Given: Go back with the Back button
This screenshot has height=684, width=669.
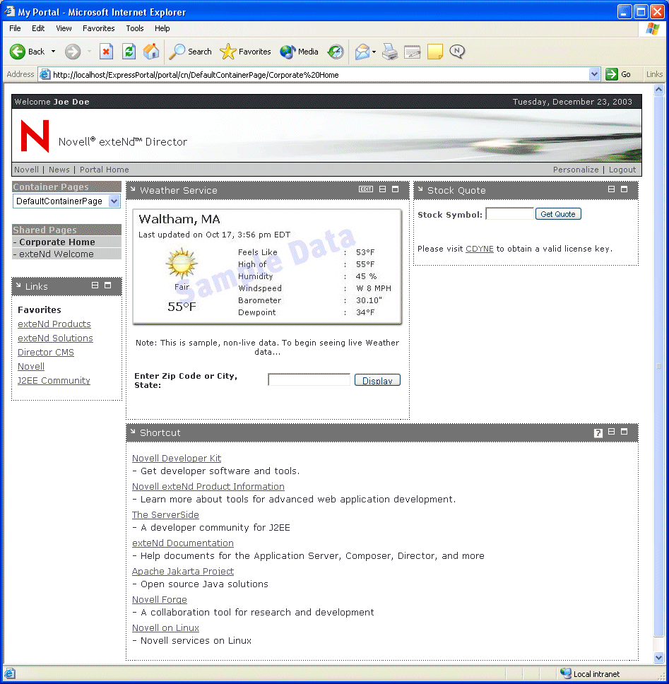Looking at the screenshot, I should (x=27, y=52).
